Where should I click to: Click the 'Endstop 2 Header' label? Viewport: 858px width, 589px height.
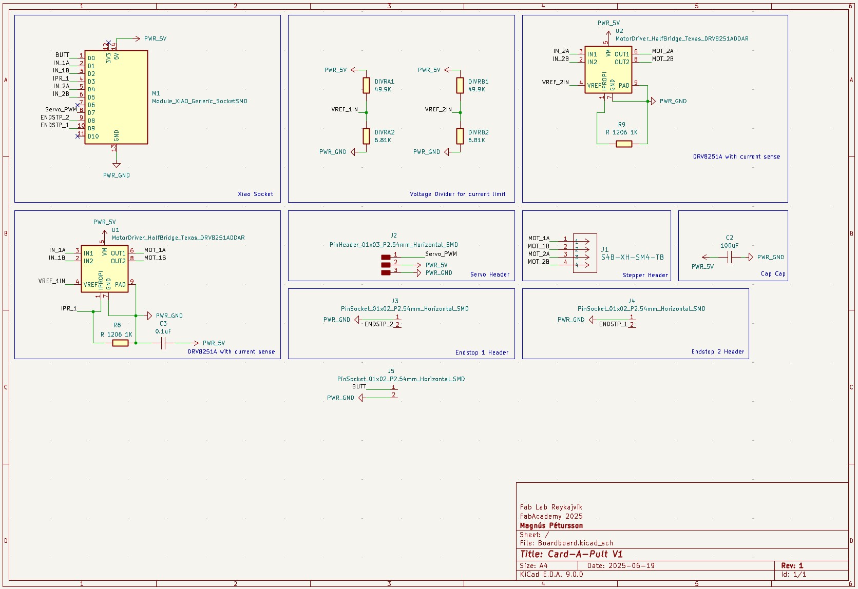click(717, 351)
